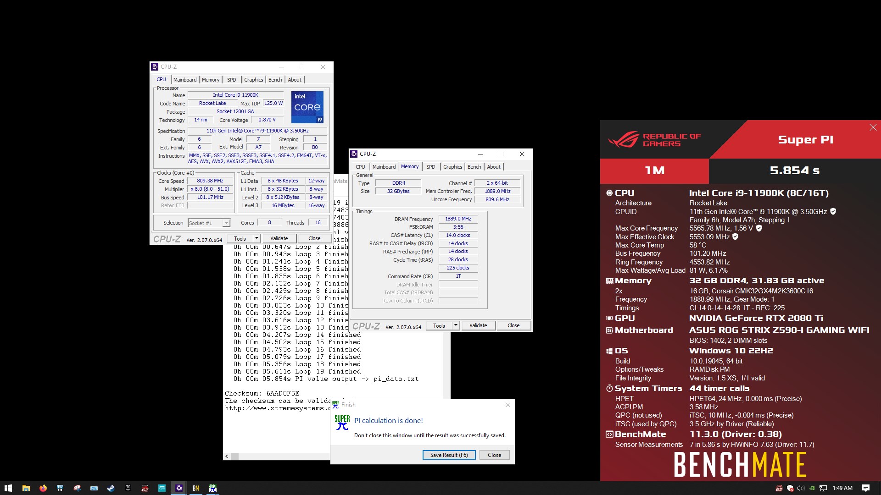The image size is (881, 495).
Task: Switch to Super PI via taskbar icon
Action: [x=212, y=488]
